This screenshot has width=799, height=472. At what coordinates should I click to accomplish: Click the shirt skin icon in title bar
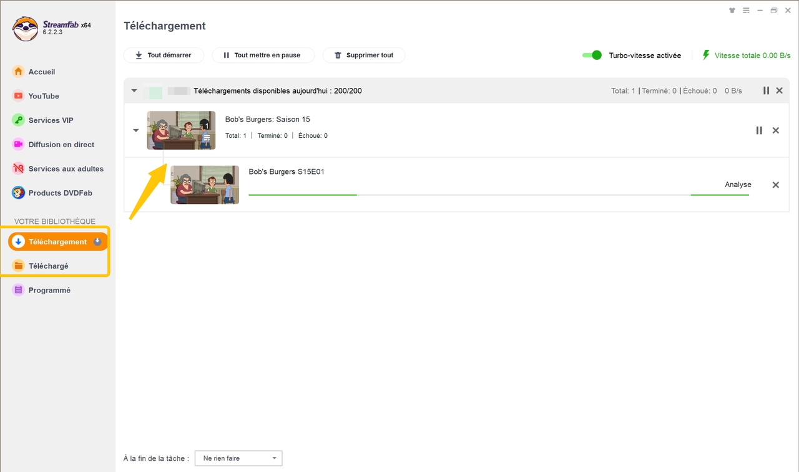(732, 10)
